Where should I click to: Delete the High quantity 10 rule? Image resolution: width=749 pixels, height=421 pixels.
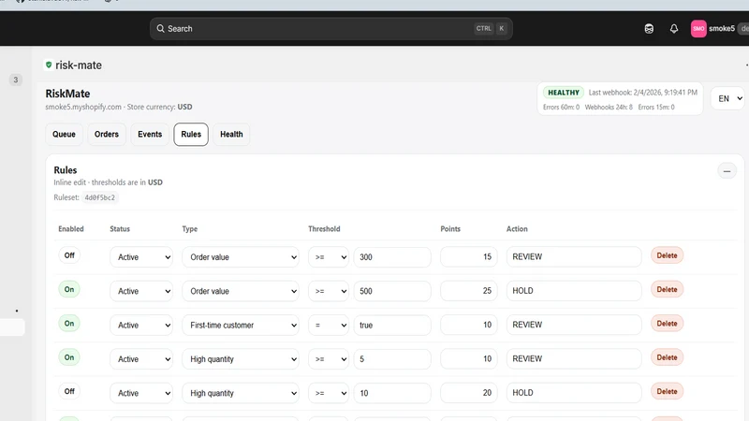coord(667,391)
